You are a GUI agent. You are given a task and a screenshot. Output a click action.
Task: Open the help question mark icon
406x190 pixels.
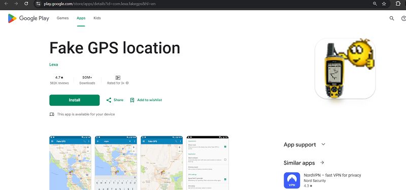[x=403, y=18]
